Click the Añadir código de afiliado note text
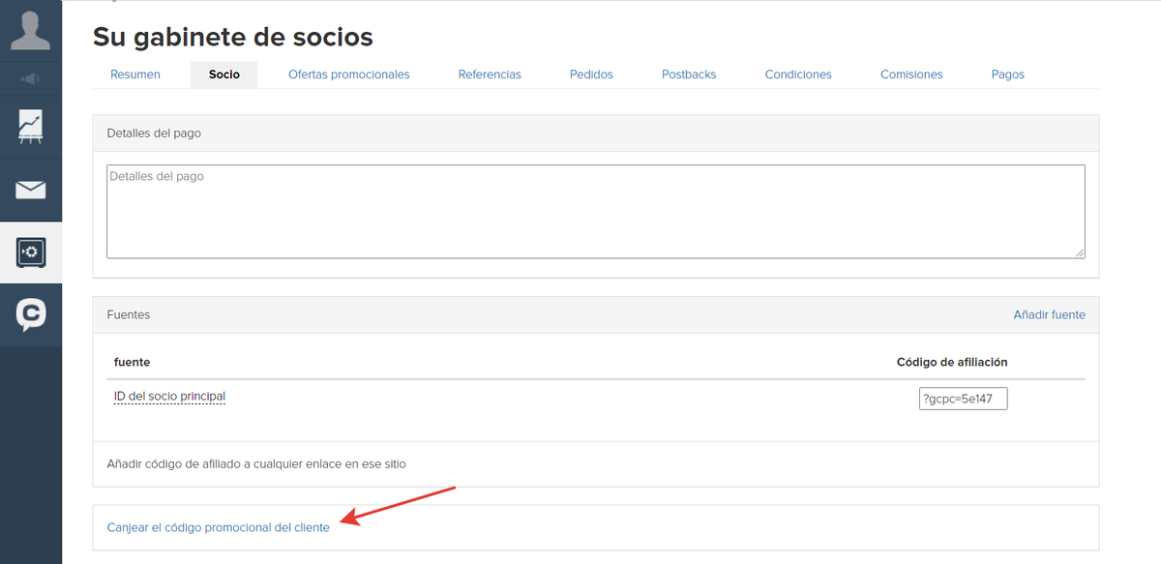This screenshot has width=1161, height=564. 256,464
